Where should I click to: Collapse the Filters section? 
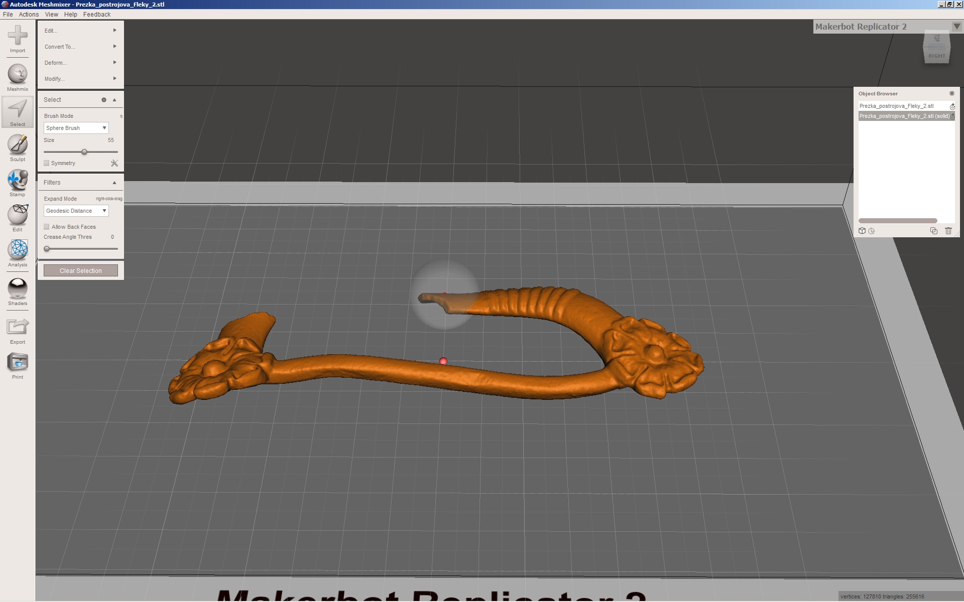click(114, 183)
